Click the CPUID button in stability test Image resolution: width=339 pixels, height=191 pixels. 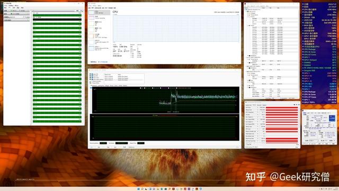(x=124, y=147)
